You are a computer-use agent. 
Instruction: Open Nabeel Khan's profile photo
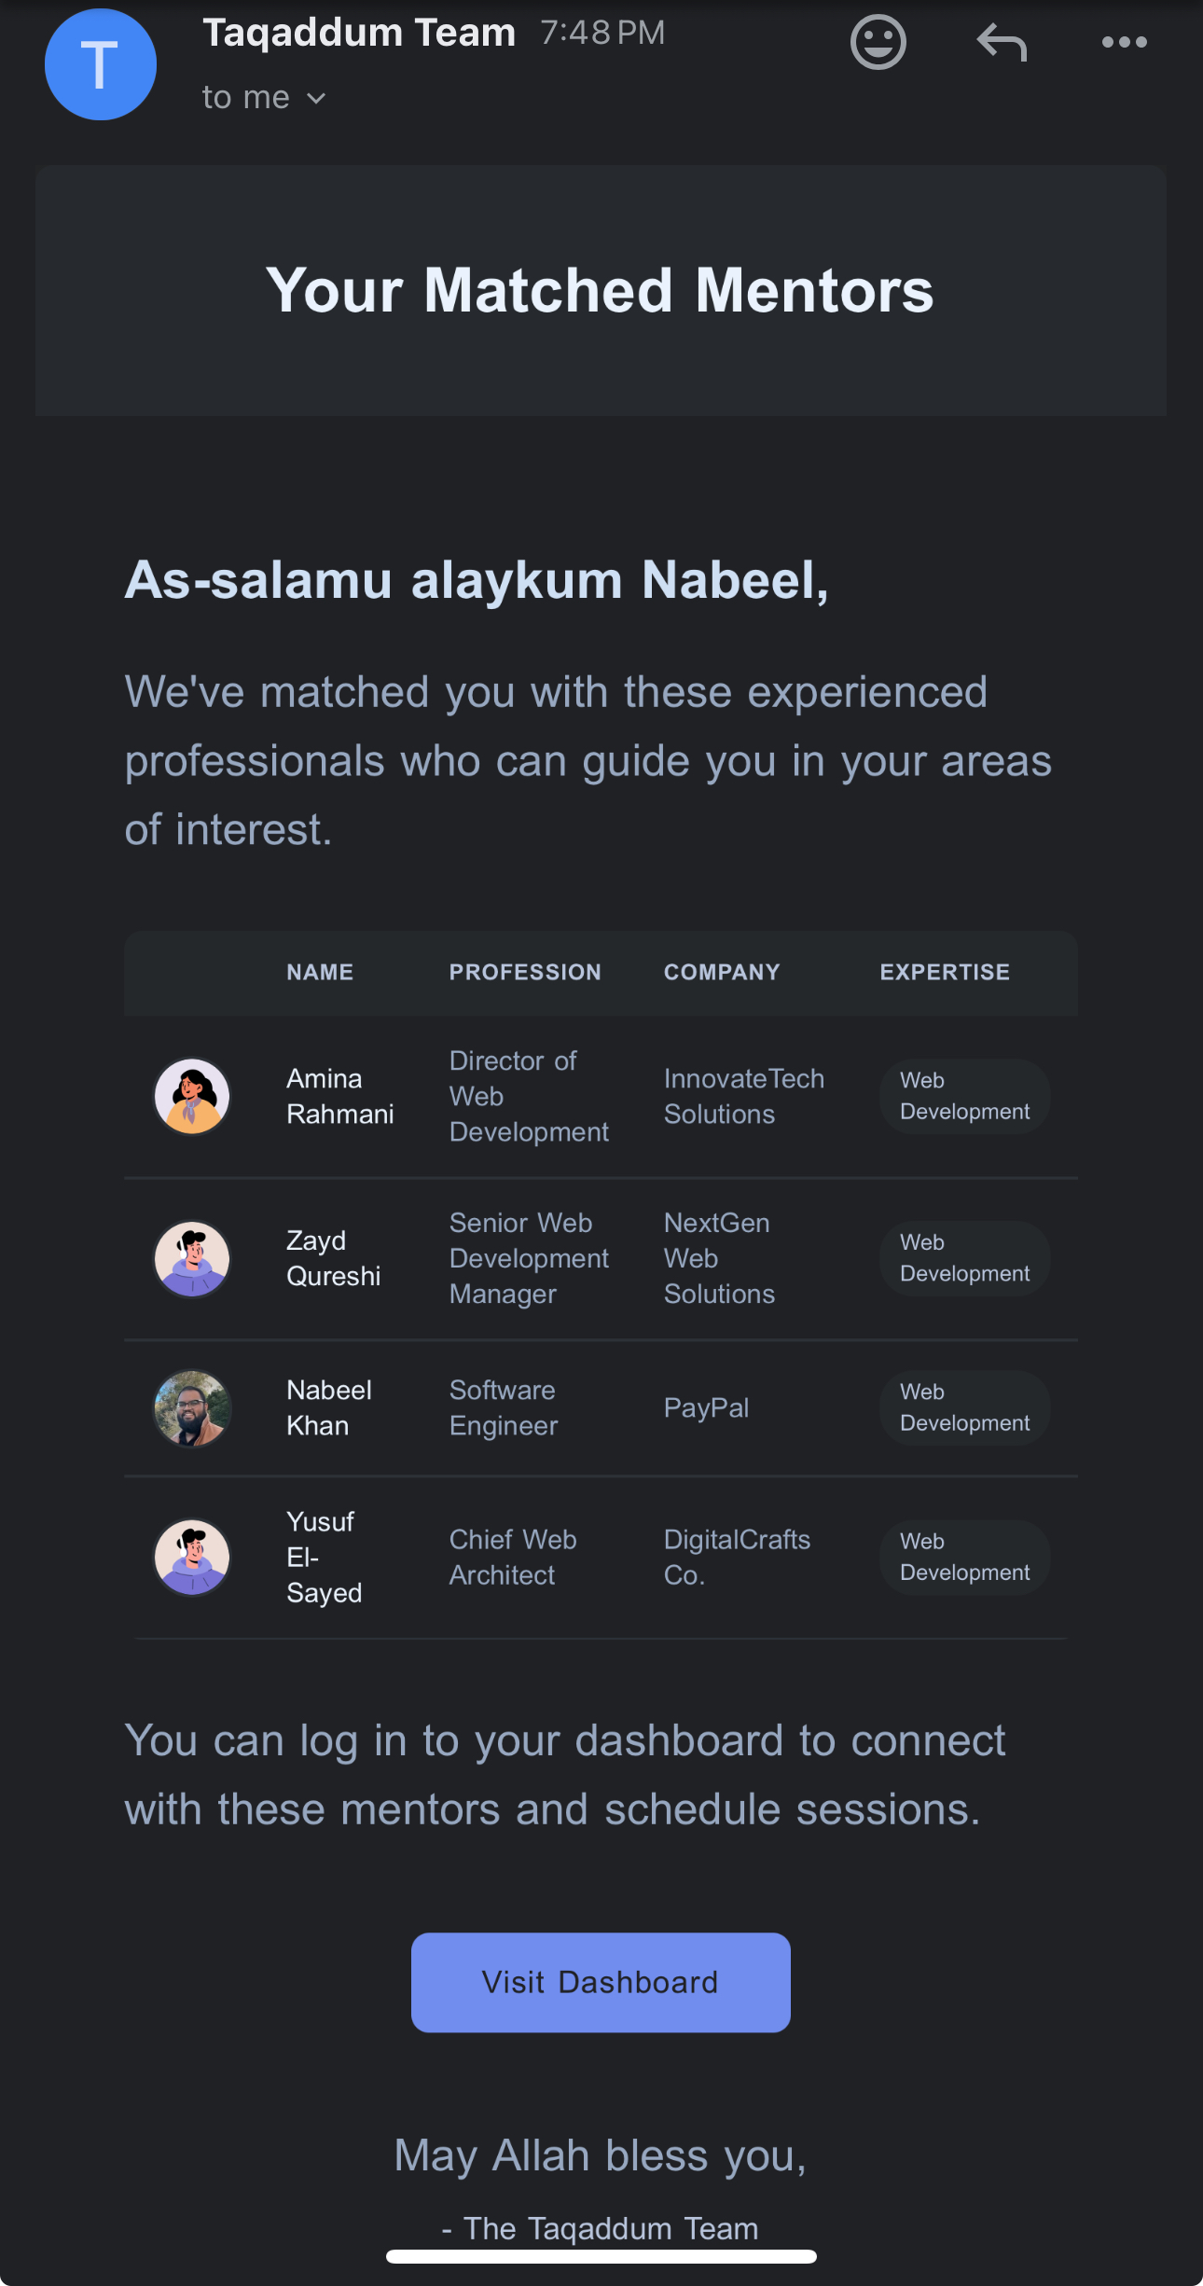click(x=192, y=1407)
